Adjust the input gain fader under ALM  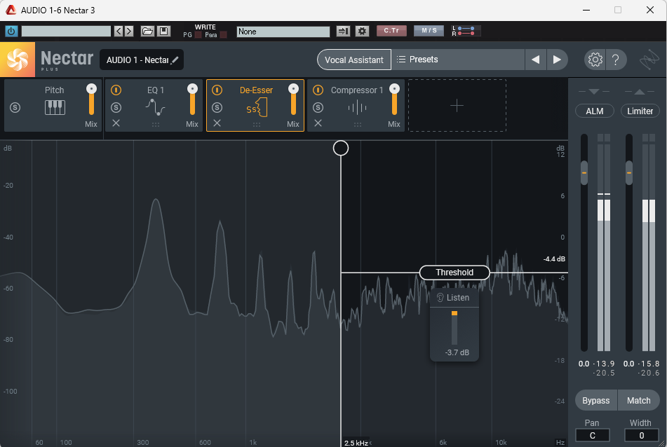tap(584, 172)
